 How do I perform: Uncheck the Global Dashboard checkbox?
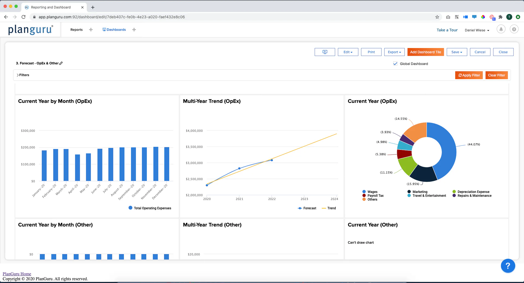click(395, 64)
